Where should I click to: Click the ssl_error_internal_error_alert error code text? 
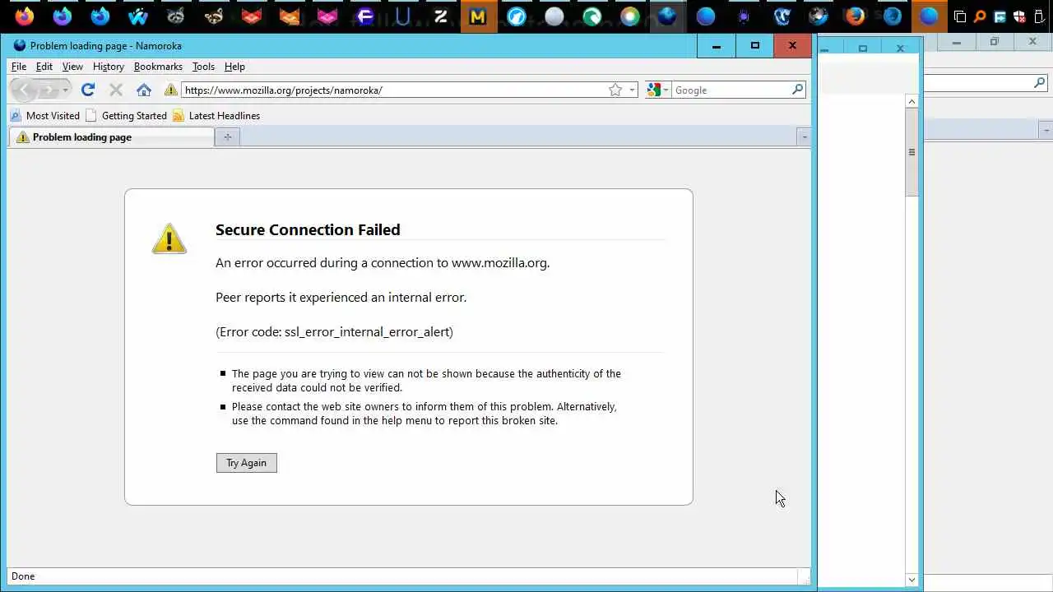point(369,332)
